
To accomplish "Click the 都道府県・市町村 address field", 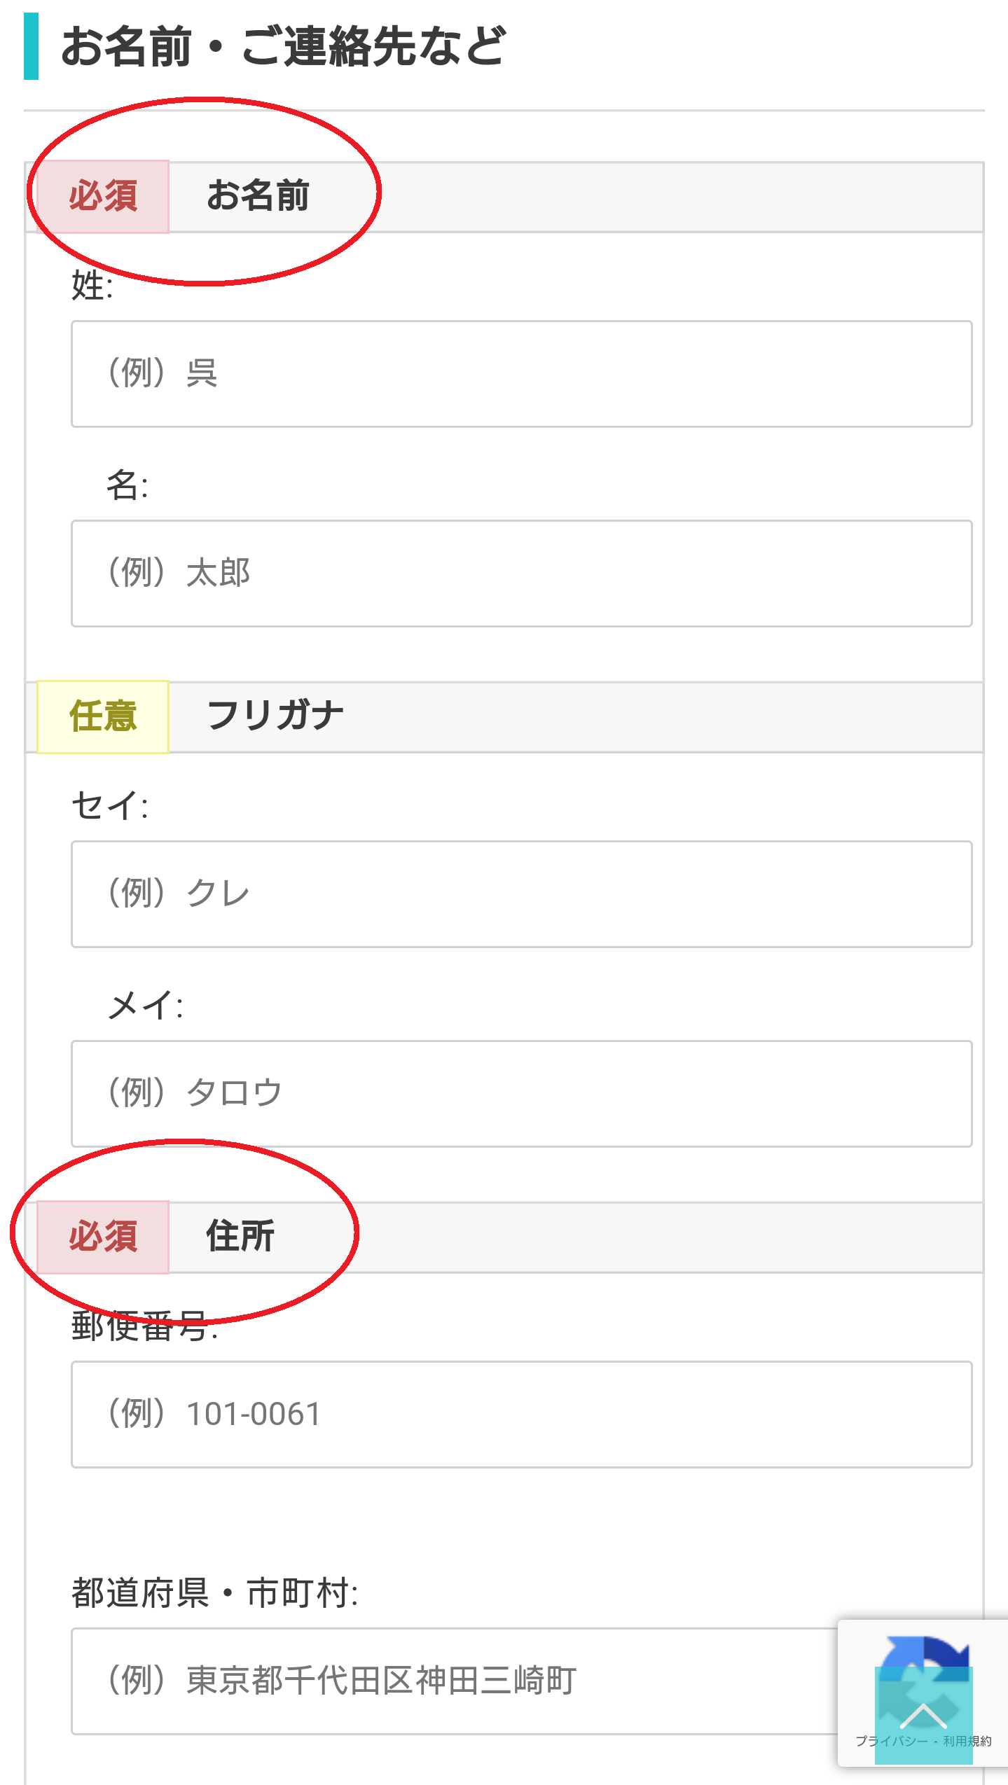I will click(455, 1681).
